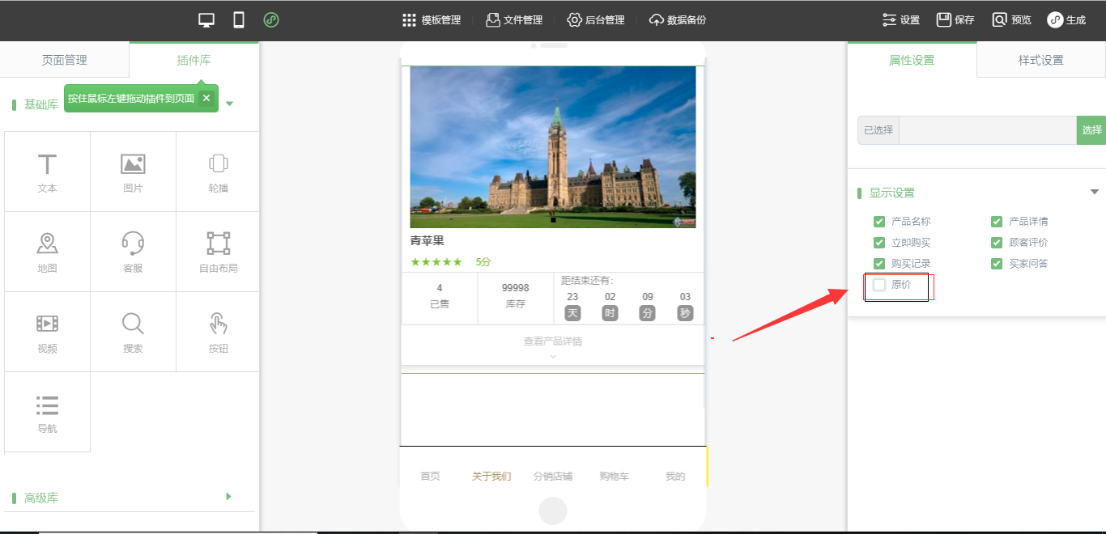The width and height of the screenshot is (1106, 534).
Task: Collapse the 基础库 section arrow
Action: (x=229, y=104)
